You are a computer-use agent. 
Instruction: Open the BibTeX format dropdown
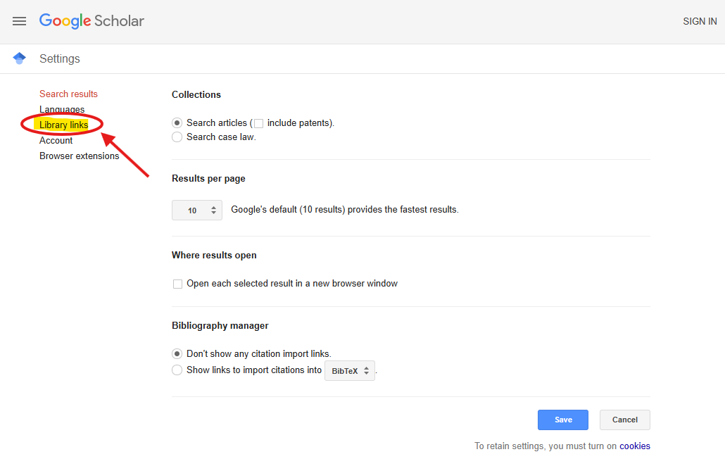click(x=350, y=371)
